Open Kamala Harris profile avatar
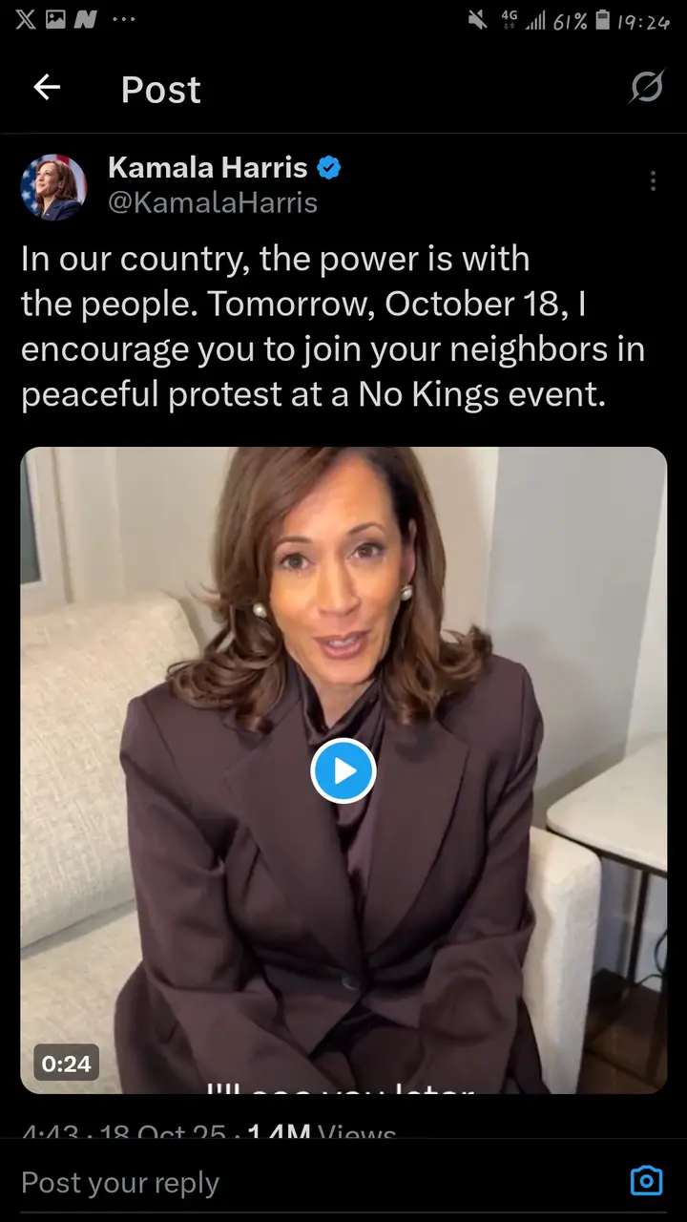The width and height of the screenshot is (687, 1222). click(53, 186)
